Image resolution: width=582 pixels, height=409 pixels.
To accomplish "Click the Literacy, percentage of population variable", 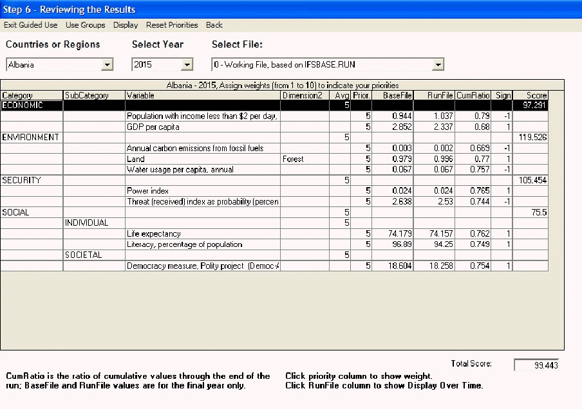I will (202, 245).
